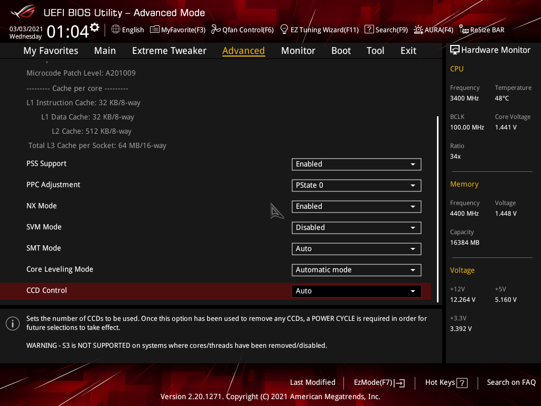Click MyFavorite(F3) label
This screenshot has height=406, width=541.
(x=183, y=30)
